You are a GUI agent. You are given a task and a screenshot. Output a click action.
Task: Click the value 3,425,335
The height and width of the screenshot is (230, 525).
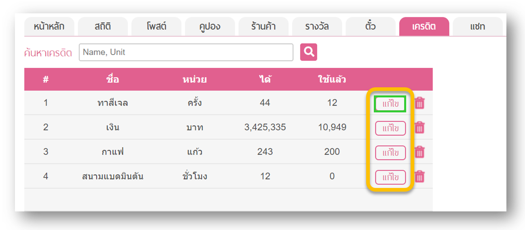(x=265, y=128)
